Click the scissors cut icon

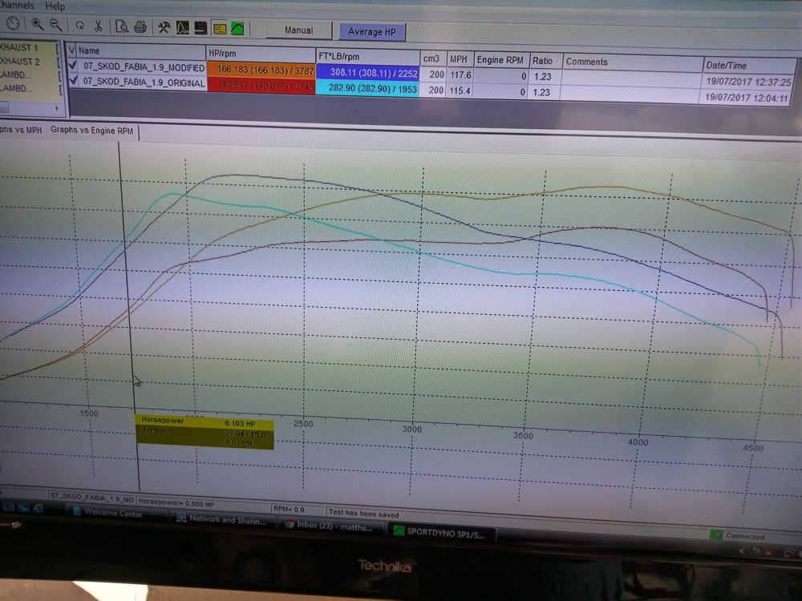(x=98, y=26)
